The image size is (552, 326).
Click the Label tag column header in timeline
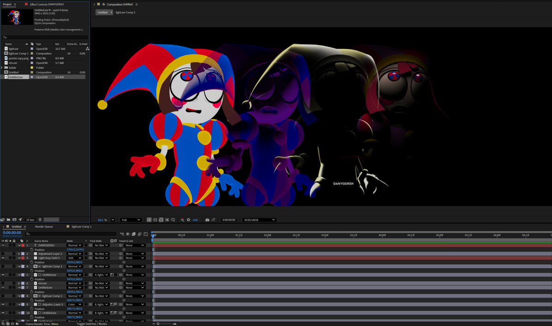(22, 241)
